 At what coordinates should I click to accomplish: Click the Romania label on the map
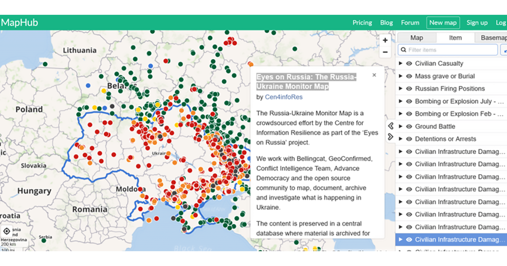pos(90,209)
